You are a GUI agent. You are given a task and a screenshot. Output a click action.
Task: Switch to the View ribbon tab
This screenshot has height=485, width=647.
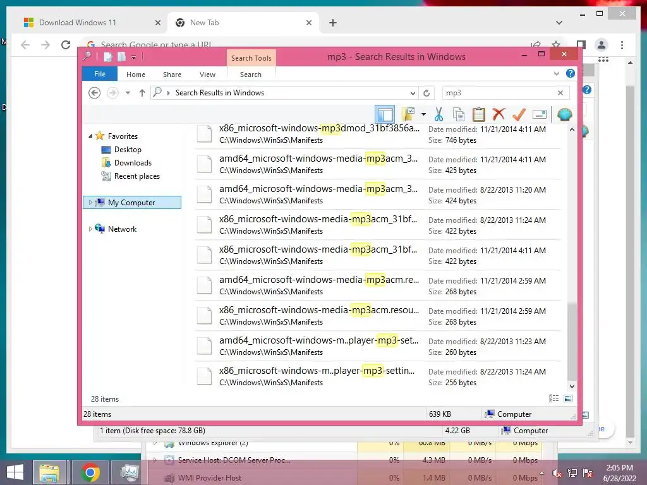pos(207,75)
